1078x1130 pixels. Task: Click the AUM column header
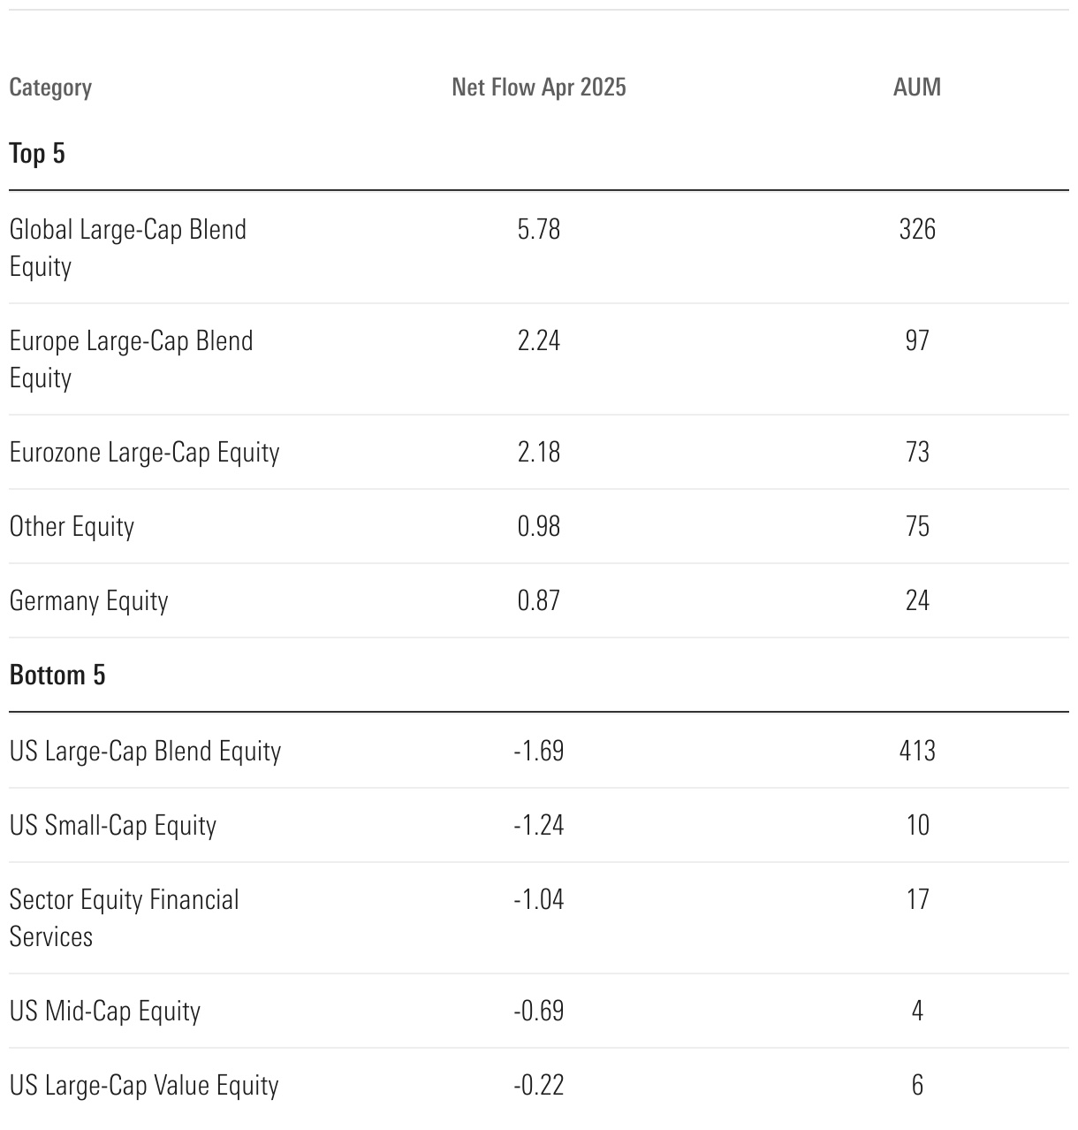coord(916,87)
